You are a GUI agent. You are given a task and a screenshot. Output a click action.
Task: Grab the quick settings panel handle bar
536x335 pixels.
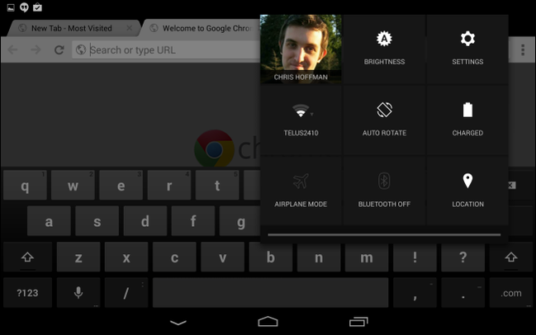click(x=384, y=235)
